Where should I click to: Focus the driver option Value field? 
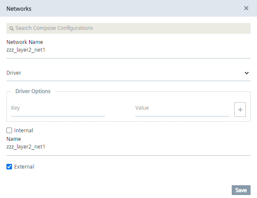pos(182,108)
